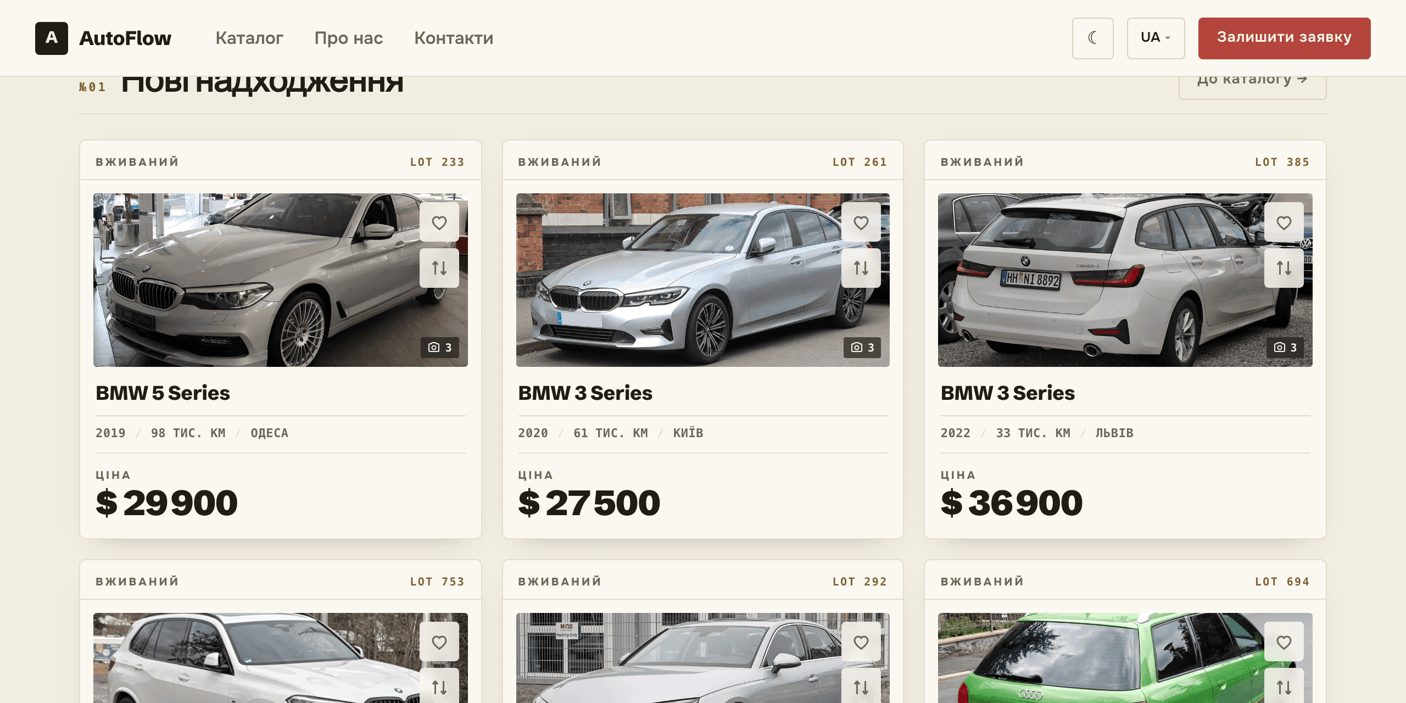This screenshot has height=703, width=1406.
Task: Toggle dark mode with the moon icon
Action: 1092,38
